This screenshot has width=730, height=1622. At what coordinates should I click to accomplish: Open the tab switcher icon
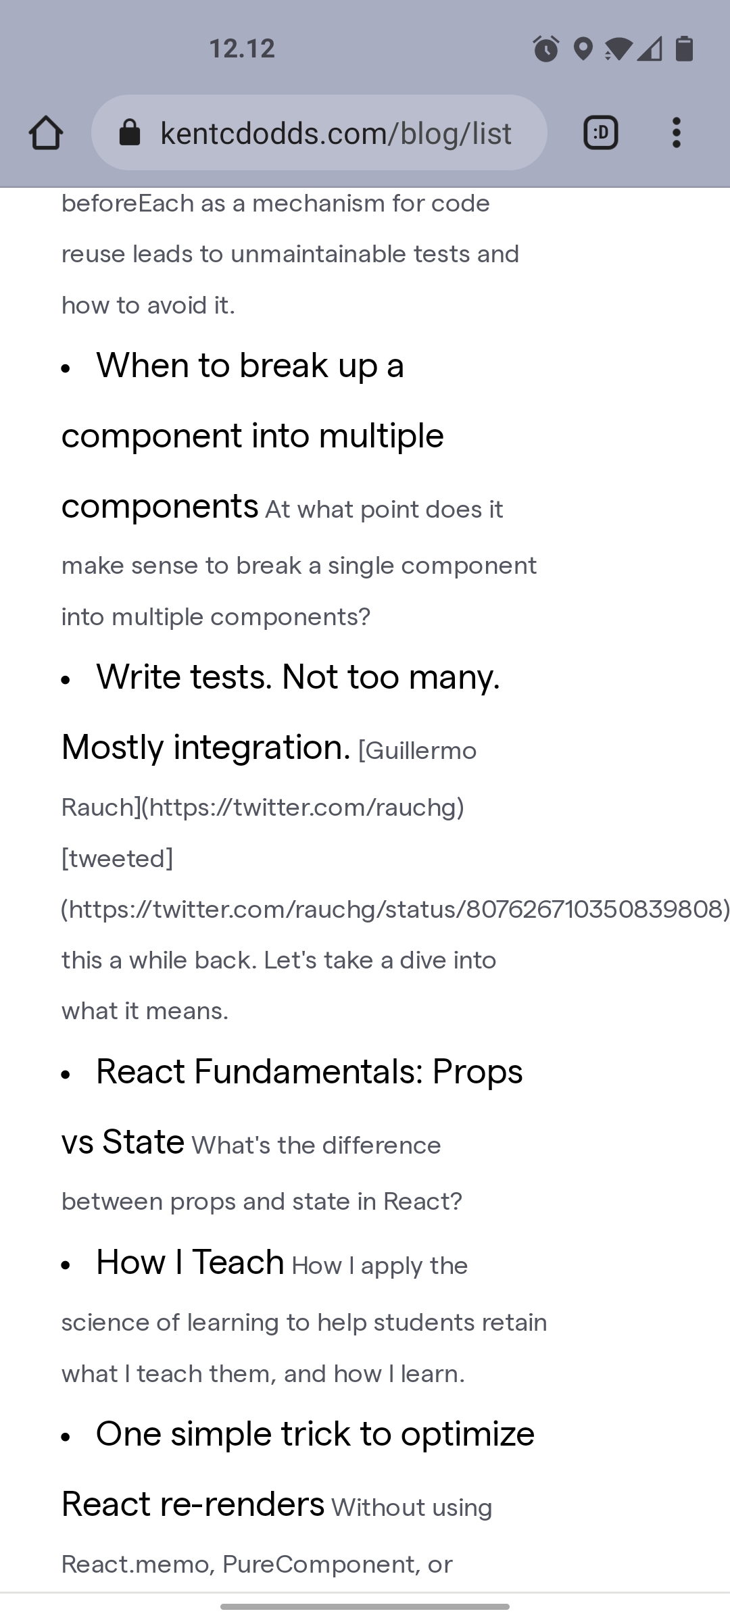pos(600,132)
